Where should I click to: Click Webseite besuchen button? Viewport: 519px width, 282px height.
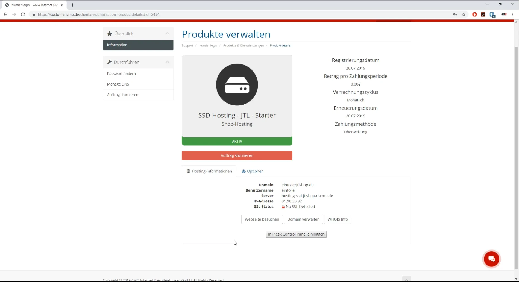tap(262, 219)
